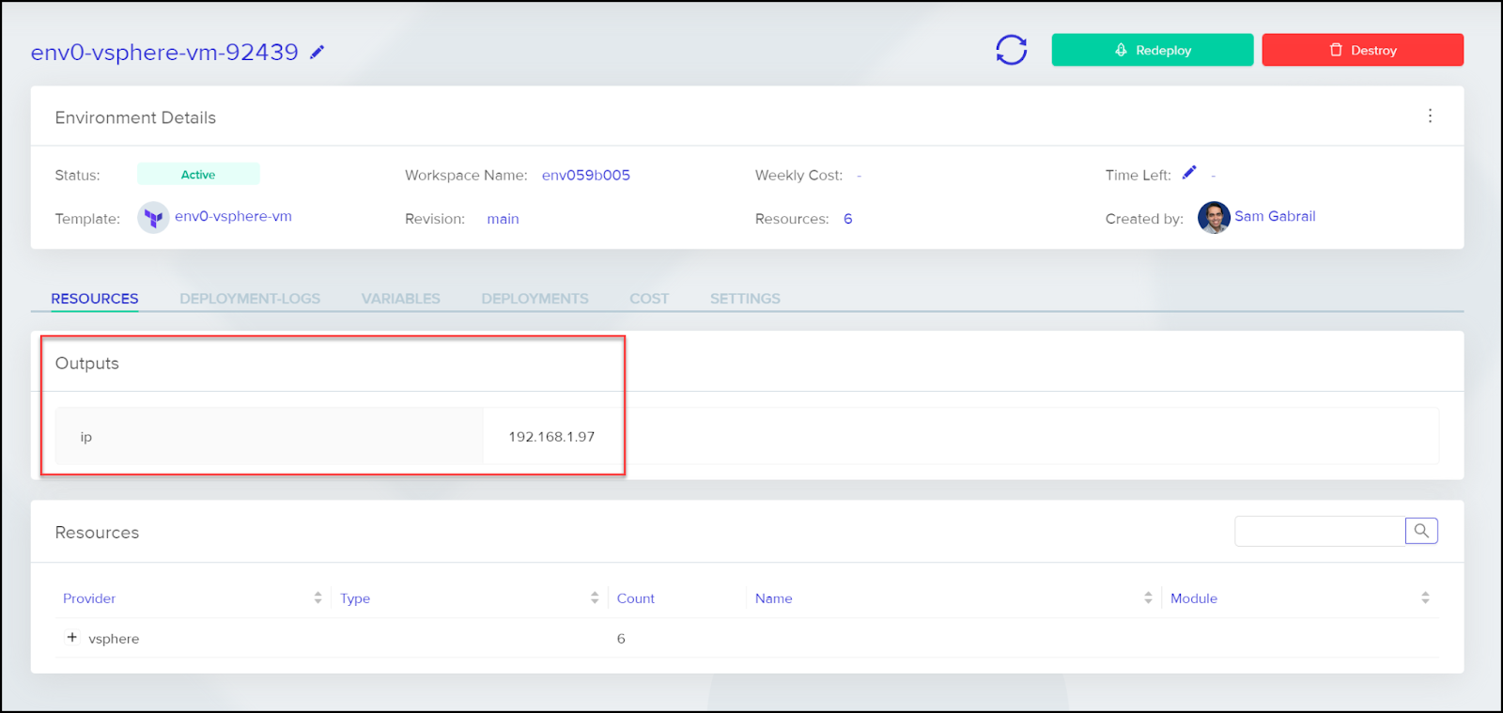1503x713 pixels.
Task: Open the env0-vsphere-vm template link
Action: click(233, 216)
